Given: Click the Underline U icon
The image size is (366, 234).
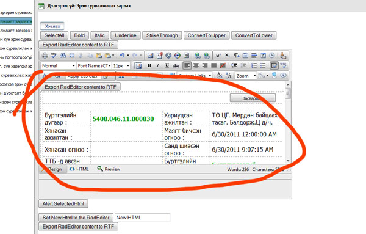Looking at the screenshot, I should pos(167,66).
